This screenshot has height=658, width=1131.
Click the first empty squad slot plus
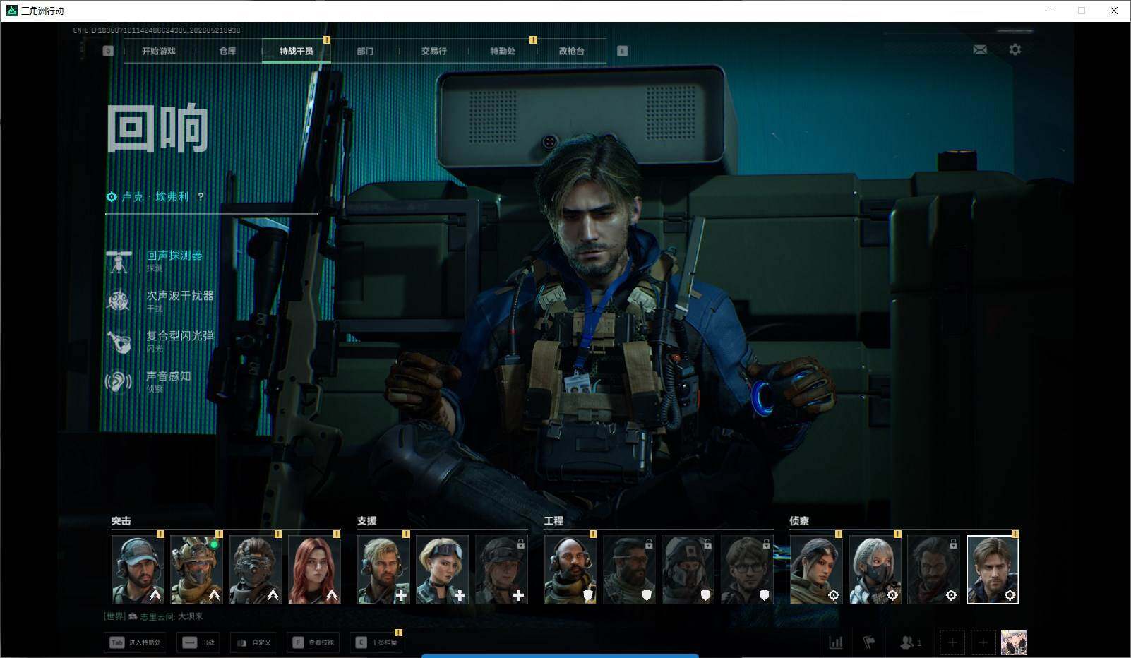click(x=952, y=642)
